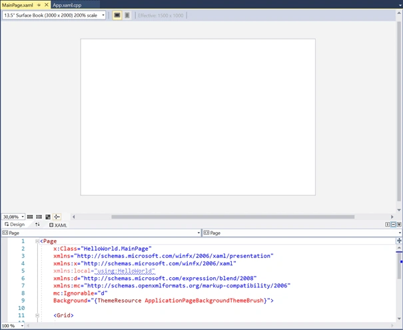Open the Surface Book device preview dropdown
Screen dimensions: 403x330
pos(54,15)
